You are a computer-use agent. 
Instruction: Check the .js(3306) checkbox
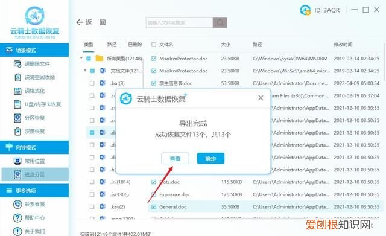92,194
